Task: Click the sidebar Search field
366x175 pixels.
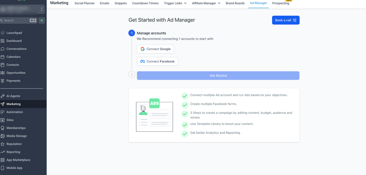Action: 19,21
